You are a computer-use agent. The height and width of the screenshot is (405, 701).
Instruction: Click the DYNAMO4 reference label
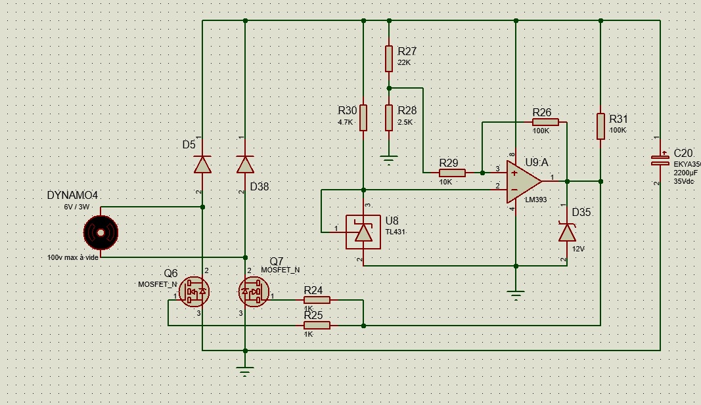72,195
